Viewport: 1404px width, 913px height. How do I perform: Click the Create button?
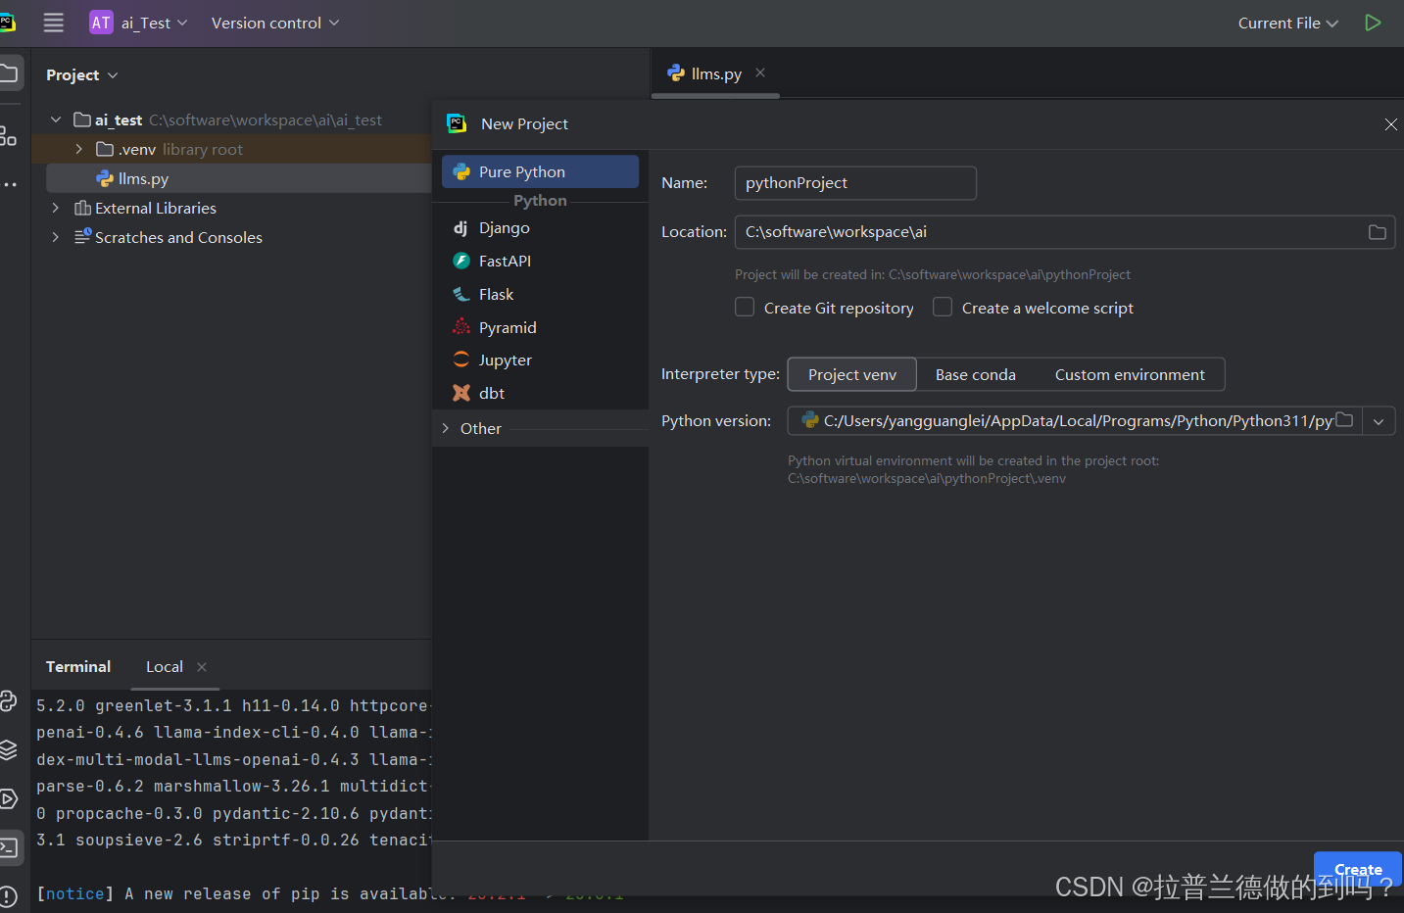click(1358, 868)
